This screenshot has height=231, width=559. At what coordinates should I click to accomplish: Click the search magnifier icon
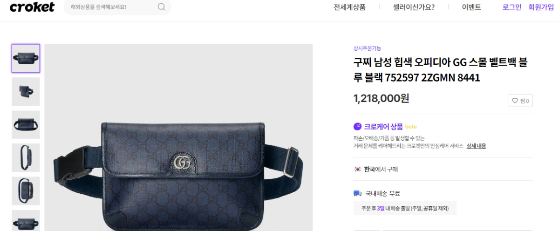click(162, 7)
